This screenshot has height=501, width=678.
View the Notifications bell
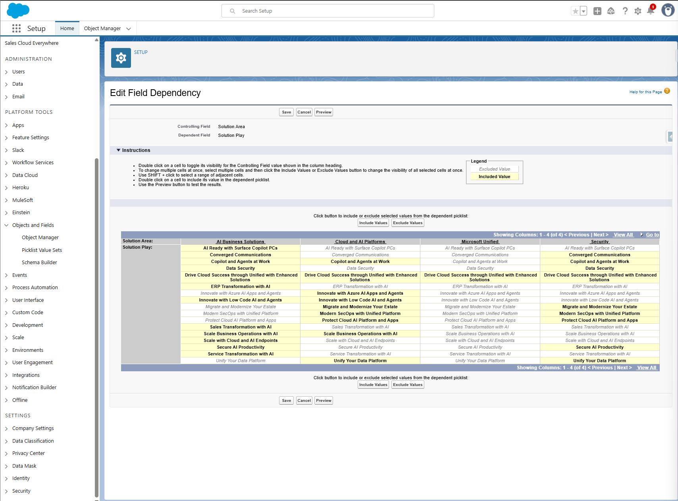[651, 10]
